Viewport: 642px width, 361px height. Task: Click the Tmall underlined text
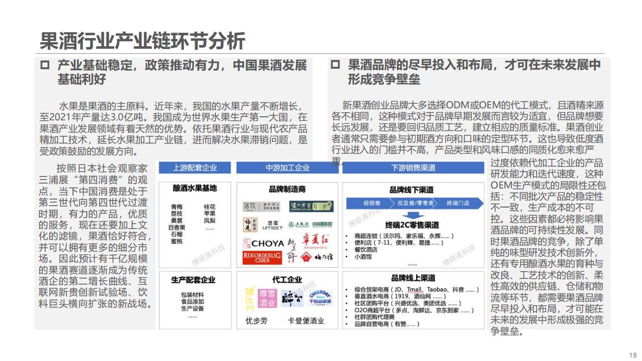click(414, 290)
